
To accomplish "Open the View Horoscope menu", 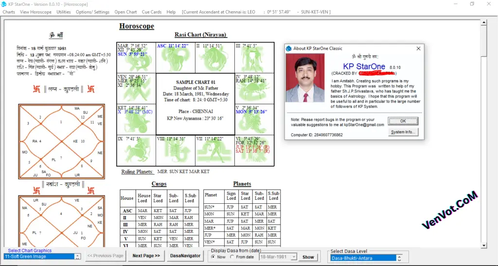I will pos(36,12).
